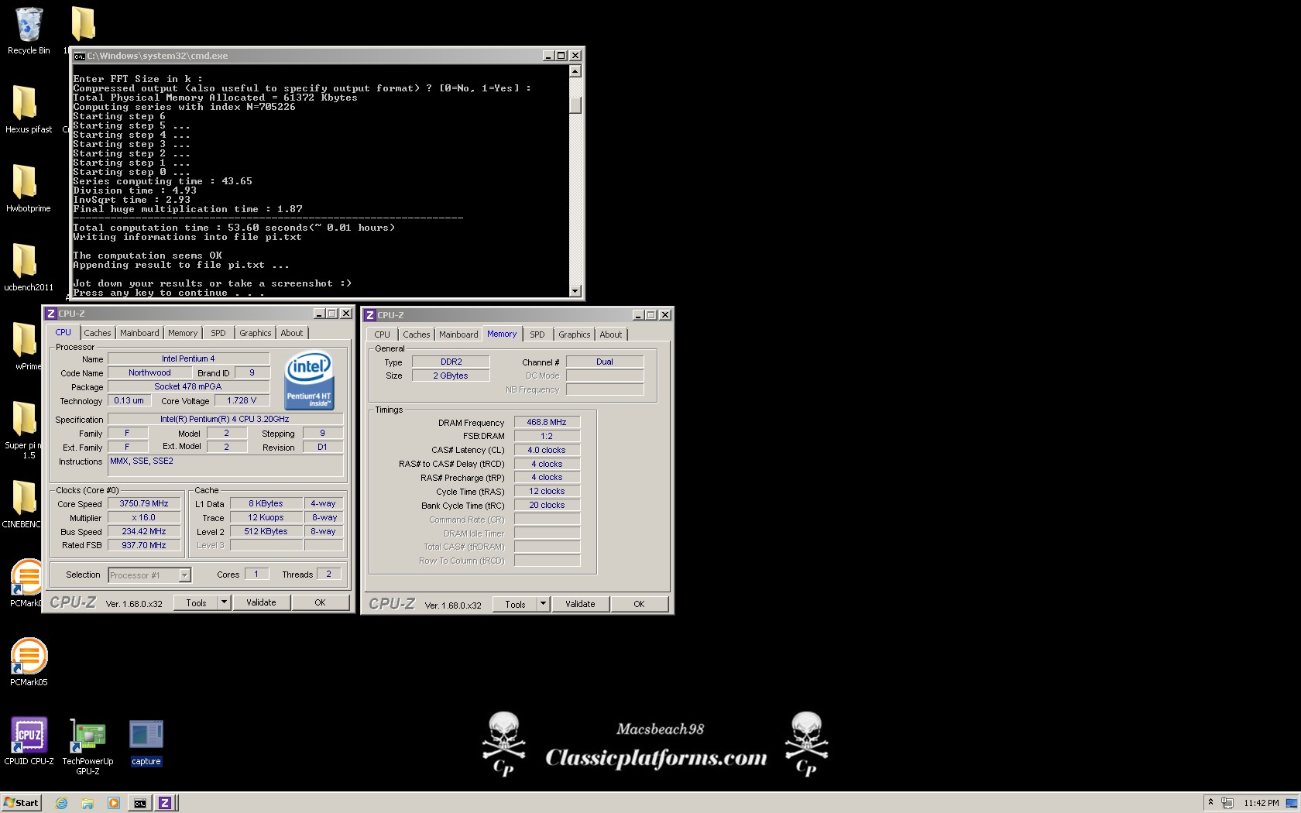The image size is (1301, 813).
Task: Click Validate button in left CPU-Z window
Action: [261, 602]
